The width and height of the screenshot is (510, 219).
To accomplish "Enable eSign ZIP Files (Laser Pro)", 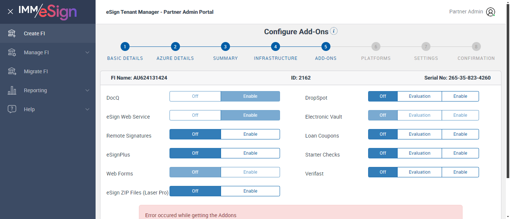I will pyautogui.click(x=250, y=191).
